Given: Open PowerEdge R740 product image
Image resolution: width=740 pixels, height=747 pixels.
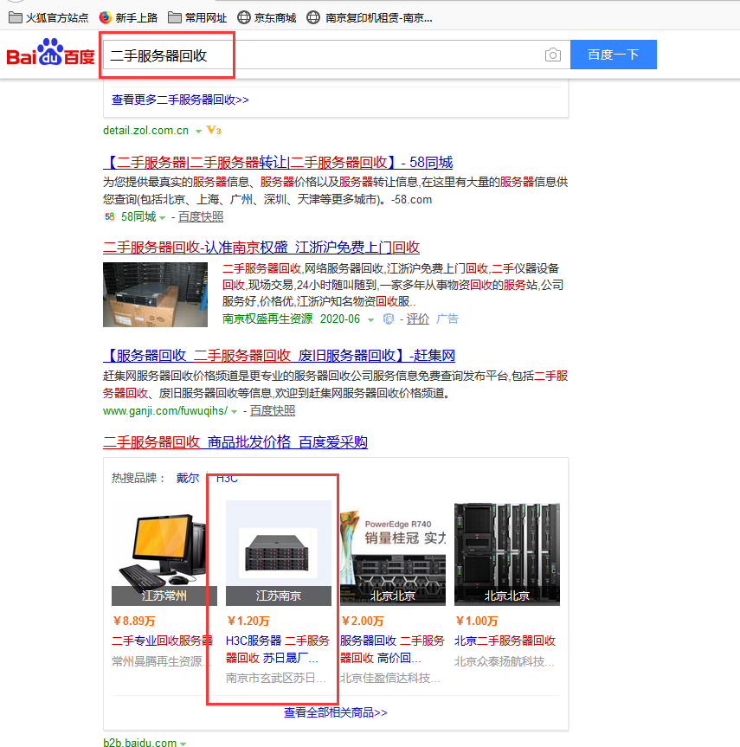Looking at the screenshot, I should [393, 552].
